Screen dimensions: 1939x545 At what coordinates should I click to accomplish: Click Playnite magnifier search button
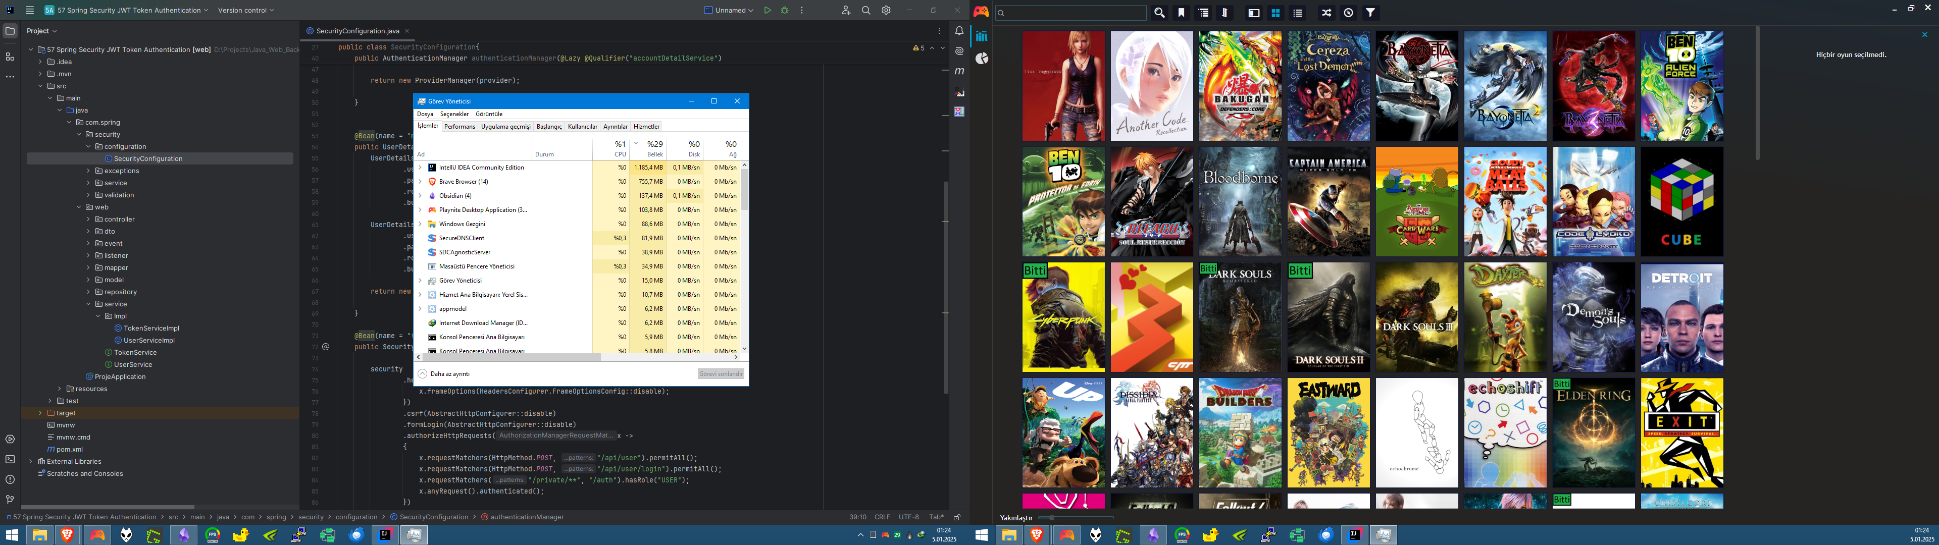pos(1159,13)
